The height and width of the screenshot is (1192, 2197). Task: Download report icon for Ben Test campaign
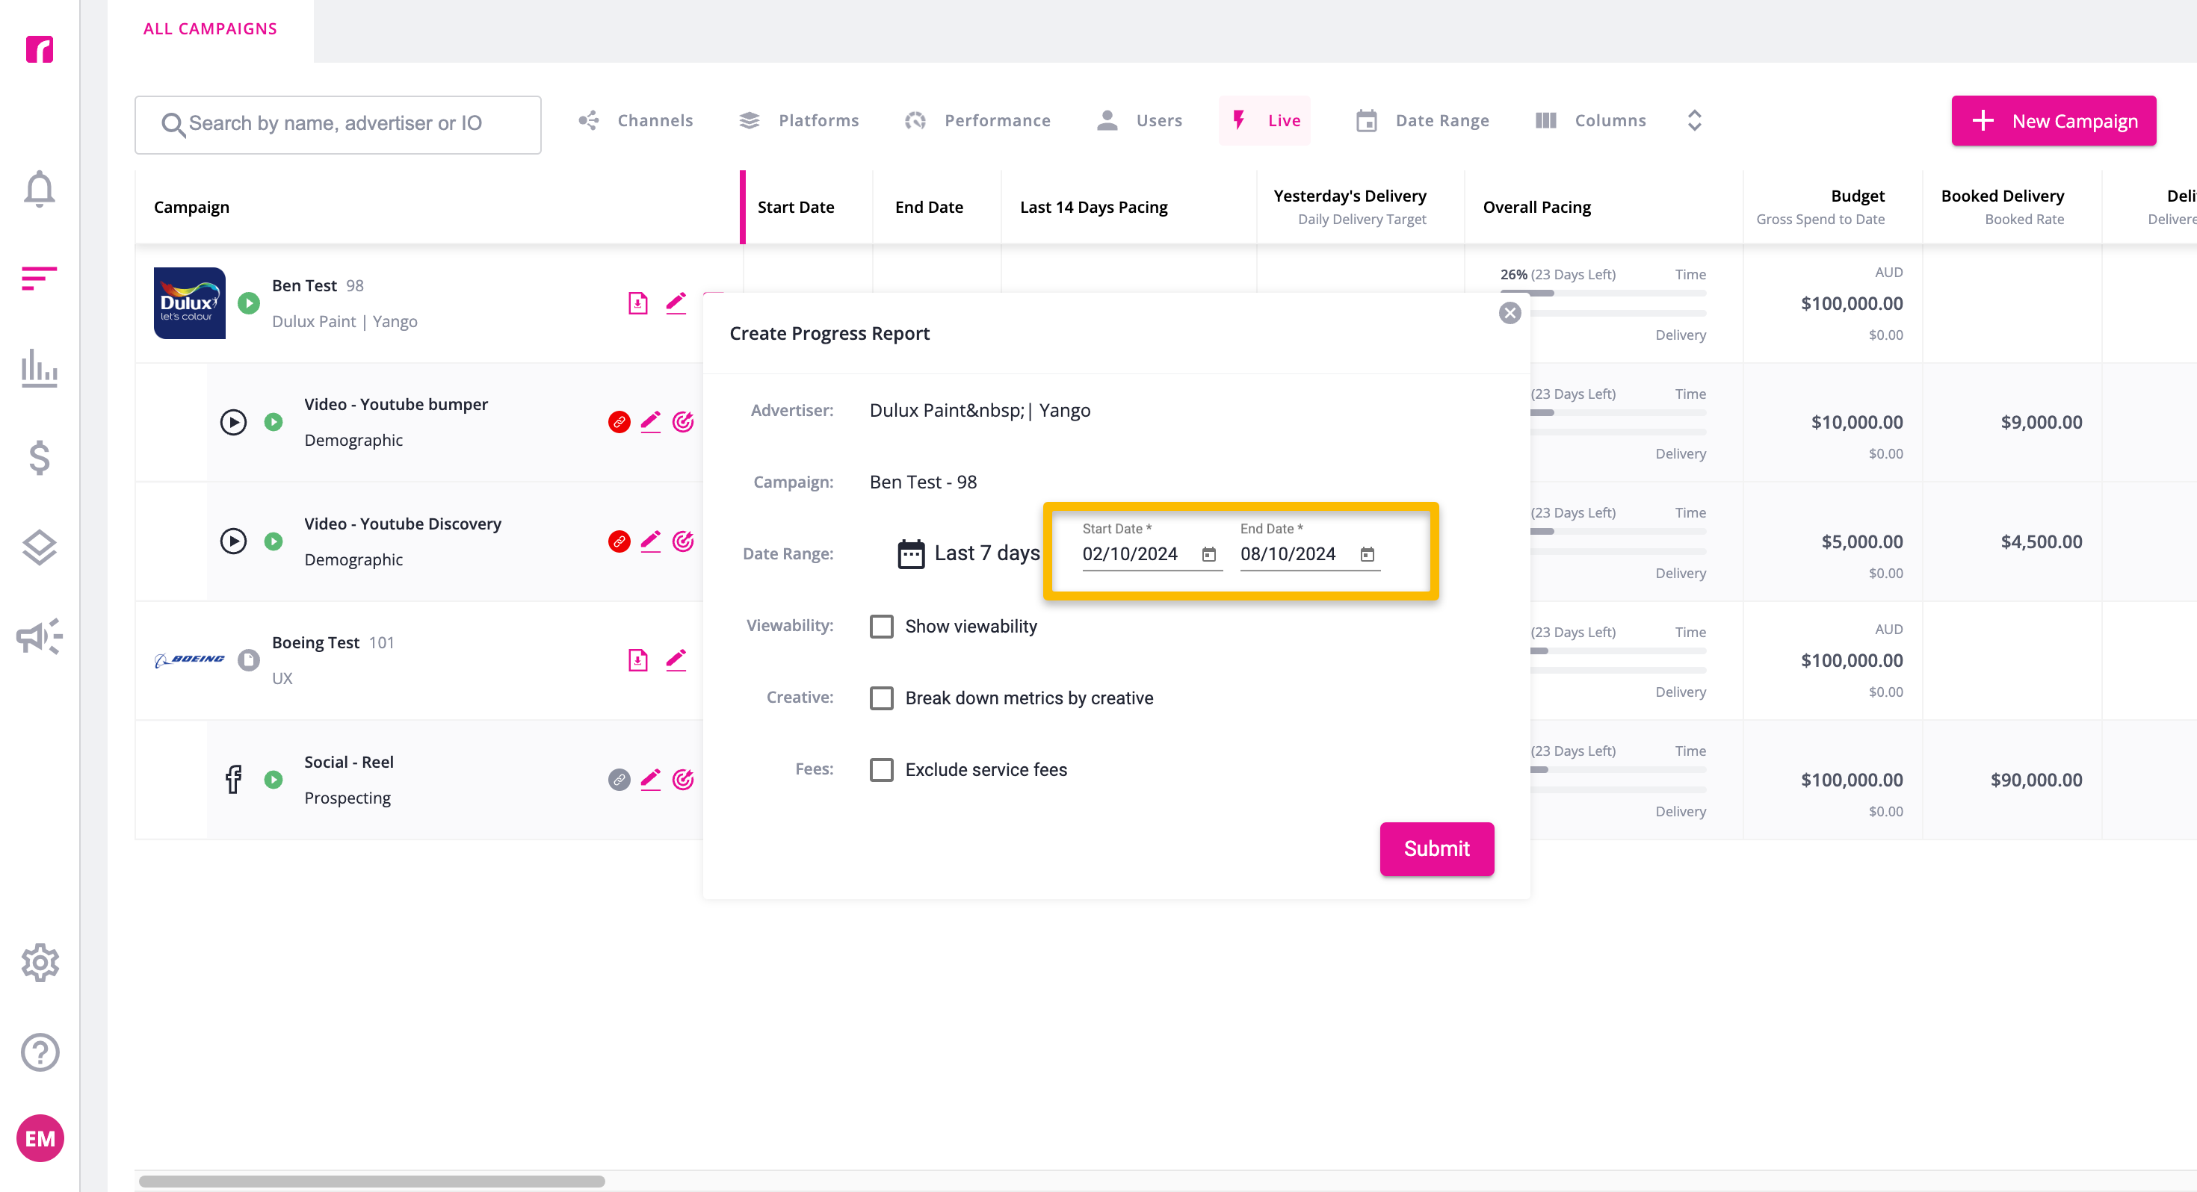coord(638,302)
